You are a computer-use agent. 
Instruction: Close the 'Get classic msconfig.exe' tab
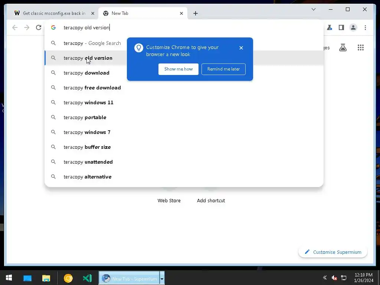[92, 13]
